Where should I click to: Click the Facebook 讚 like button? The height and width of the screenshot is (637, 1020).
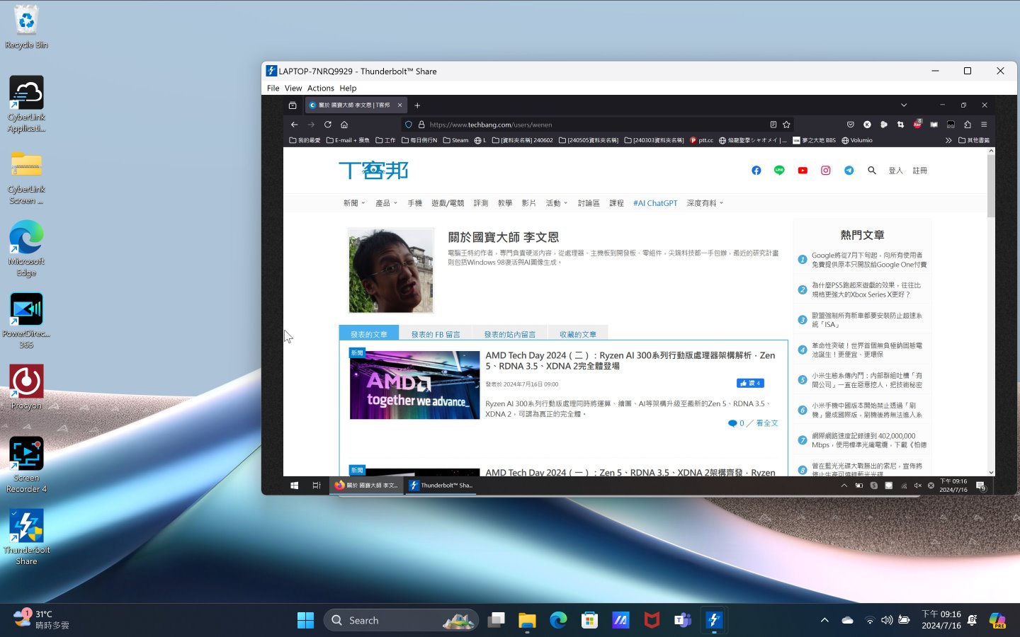pos(750,383)
